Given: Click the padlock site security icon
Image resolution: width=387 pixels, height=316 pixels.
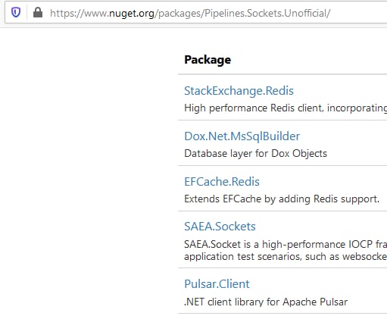Looking at the screenshot, I should coord(38,13).
